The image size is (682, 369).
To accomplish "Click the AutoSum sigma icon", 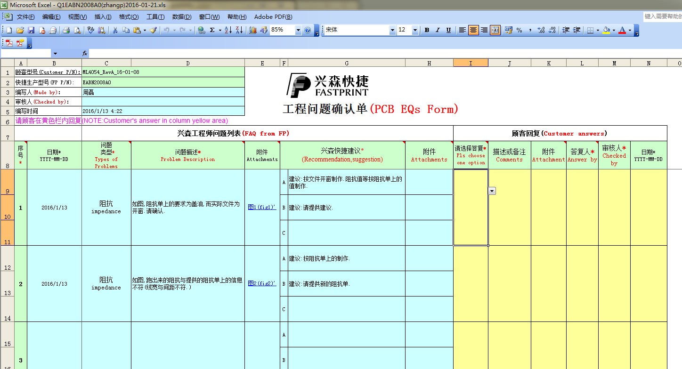I will coord(212,30).
